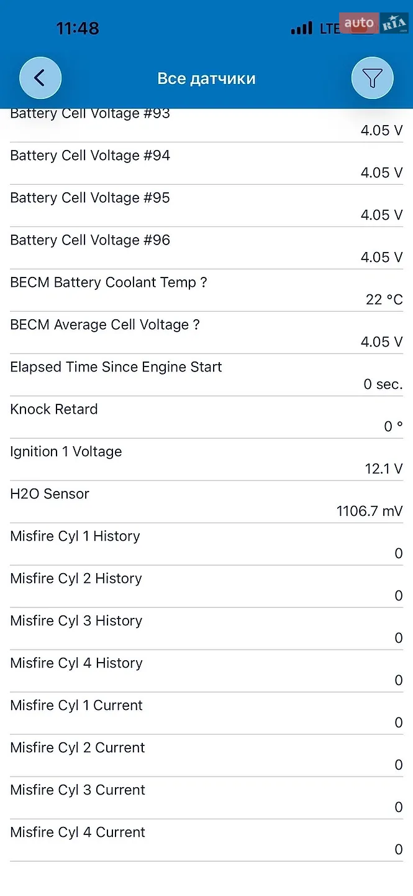
Task: Tap the back arrow icon
Action: click(40, 78)
